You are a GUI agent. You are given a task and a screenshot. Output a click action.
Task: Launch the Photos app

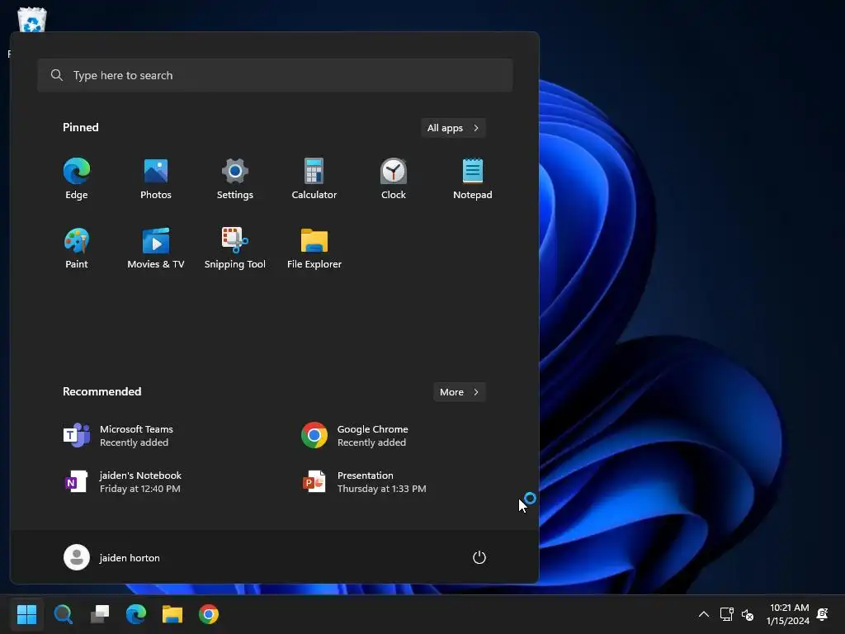click(156, 179)
